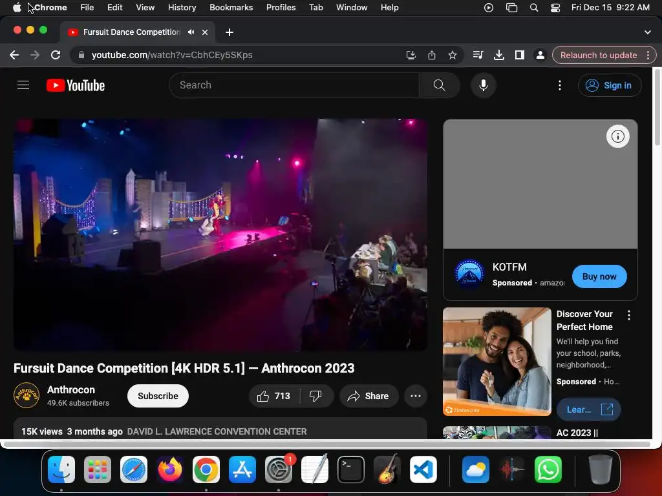Mute the tab via speaker icon
662x496 pixels.
coord(191,32)
